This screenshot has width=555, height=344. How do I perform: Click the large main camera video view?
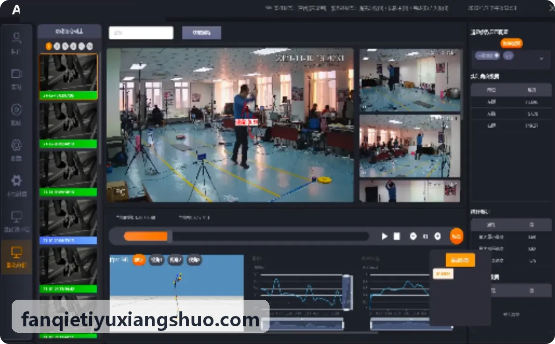click(230, 125)
